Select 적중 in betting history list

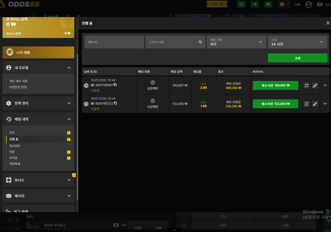point(12,152)
